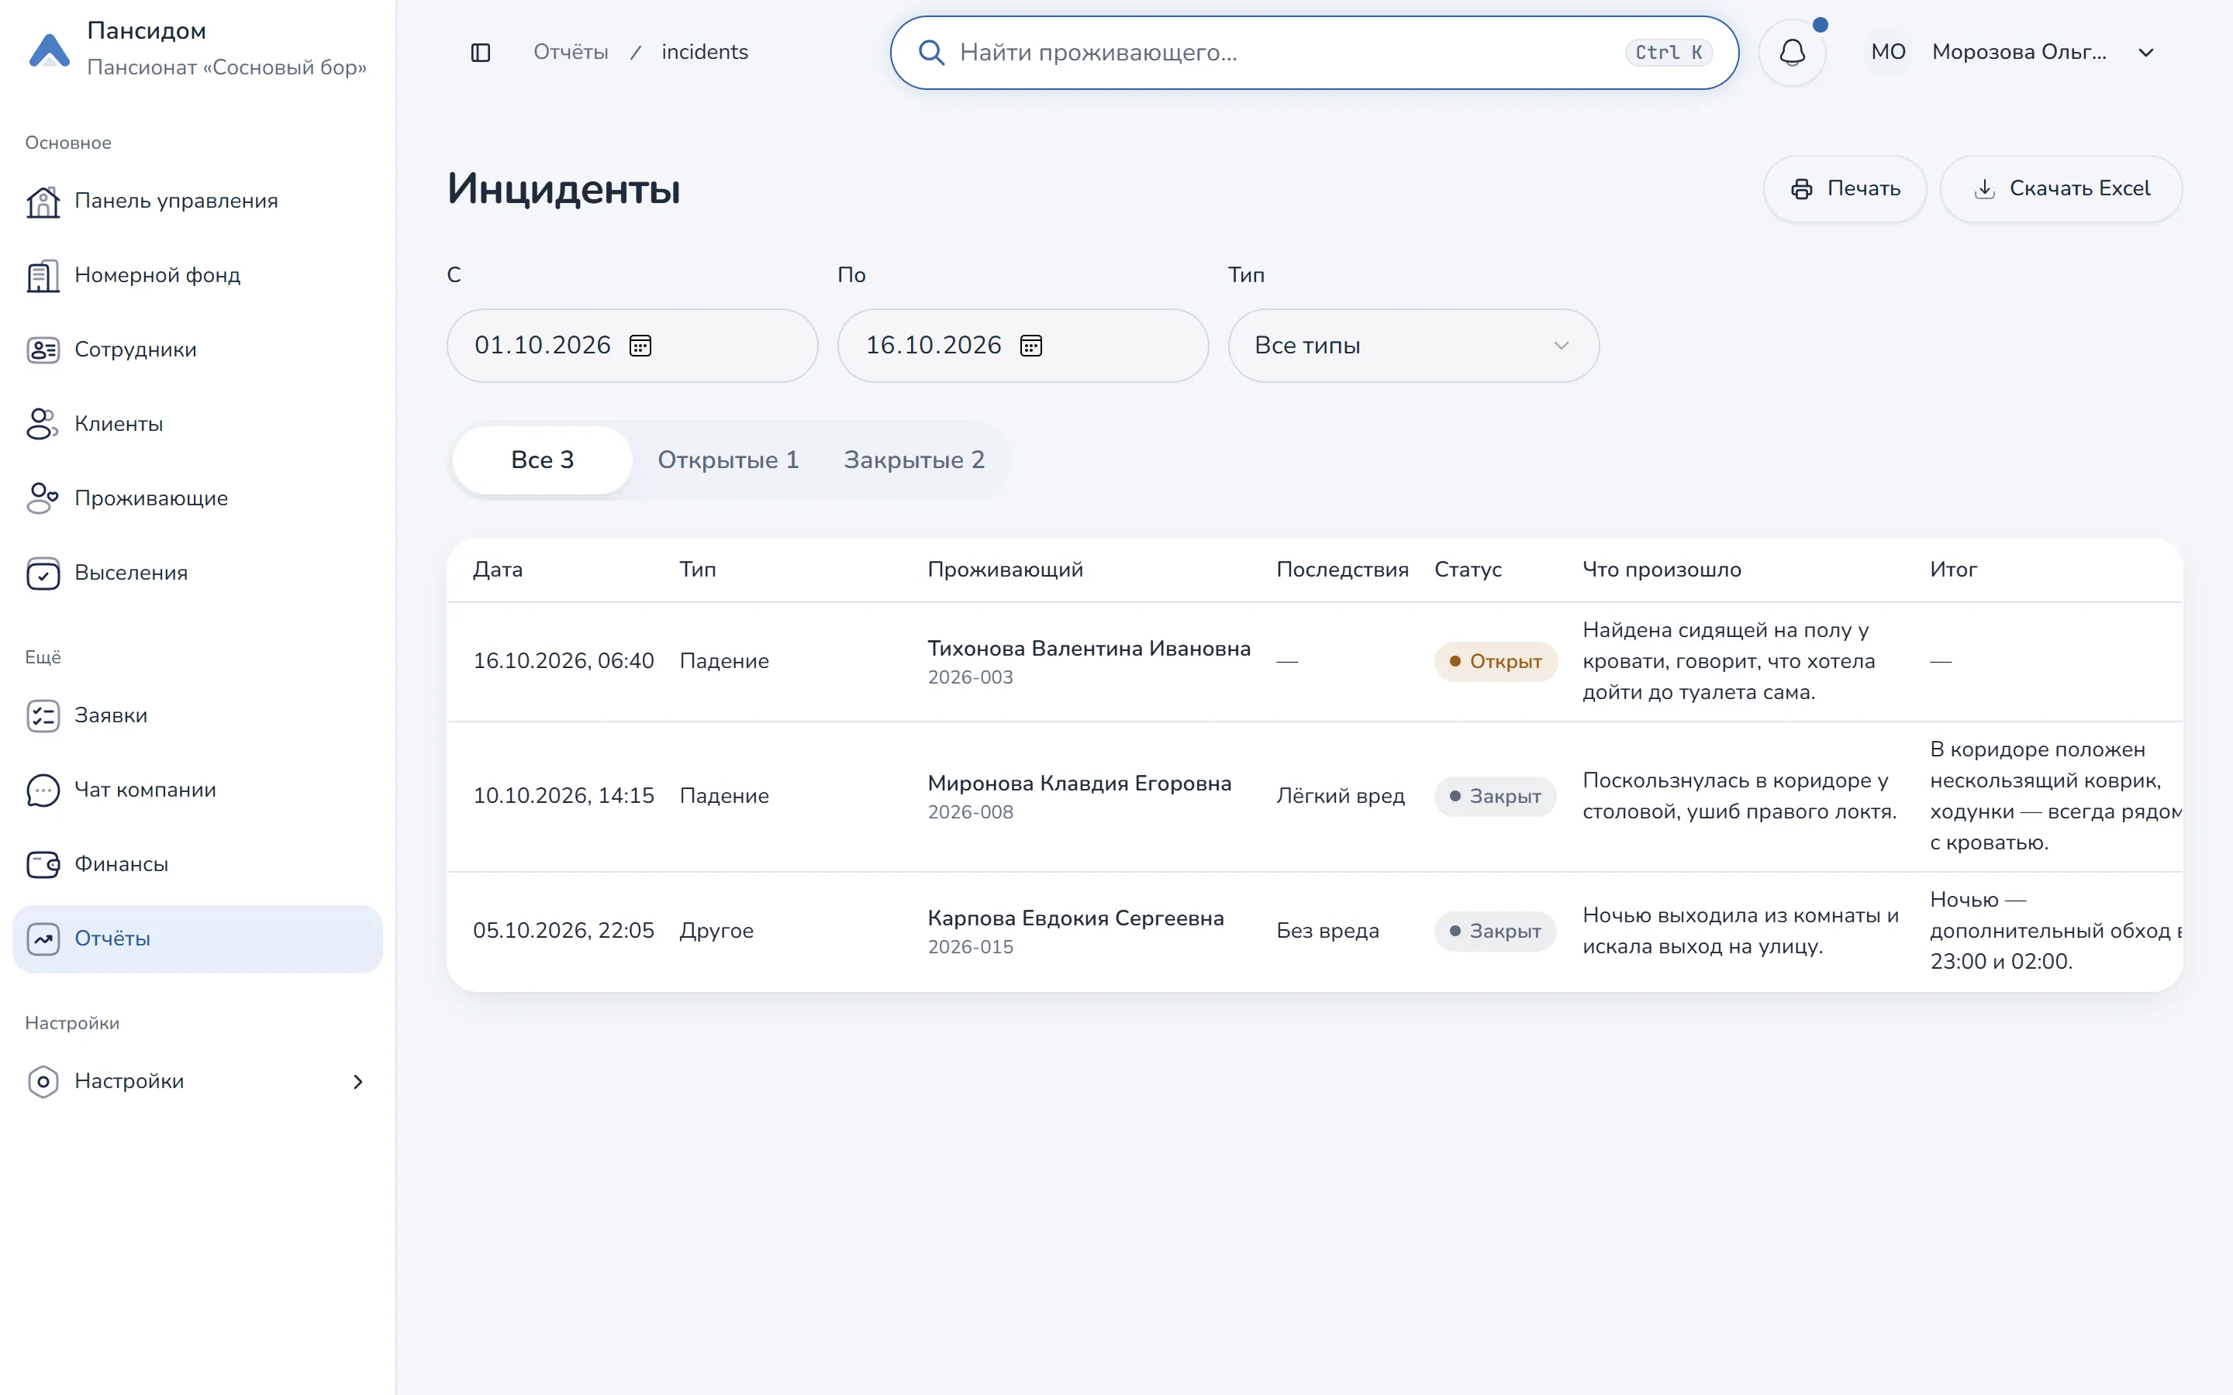Switch to the Все 3 tab
Screen dimensions: 2233x1395
click(543, 460)
